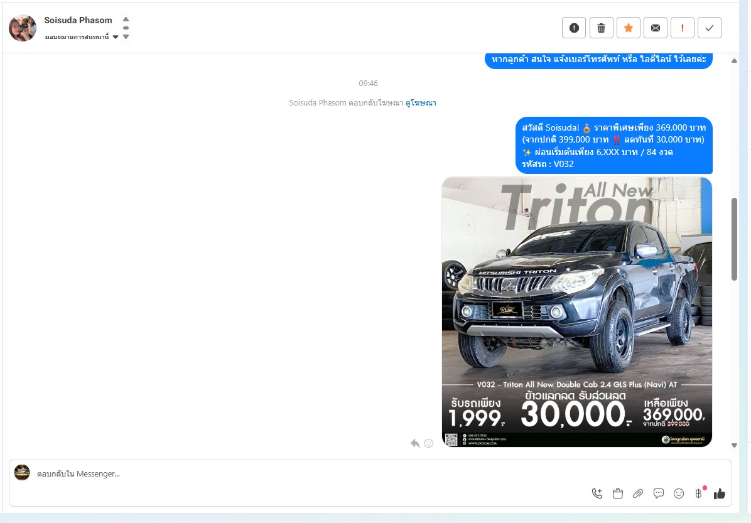Click the chat vertical scrollbar thumb
The image size is (751, 523).
pyautogui.click(x=734, y=239)
